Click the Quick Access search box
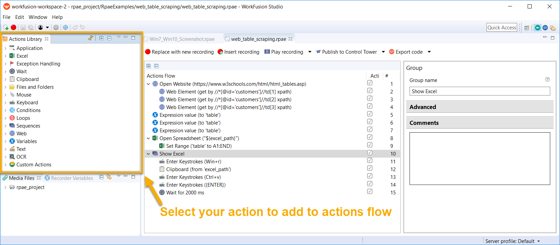Image resolution: width=560 pixels, height=245 pixels. tap(502, 28)
